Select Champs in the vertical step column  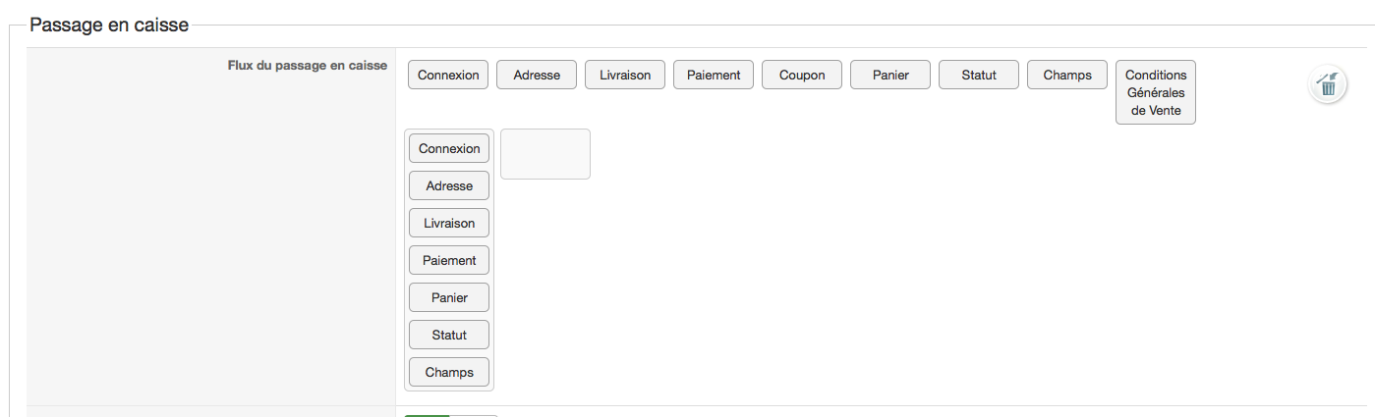click(x=449, y=372)
